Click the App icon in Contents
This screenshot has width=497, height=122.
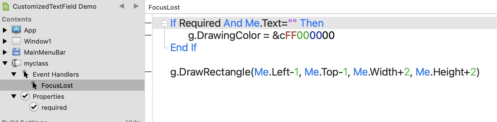16,30
